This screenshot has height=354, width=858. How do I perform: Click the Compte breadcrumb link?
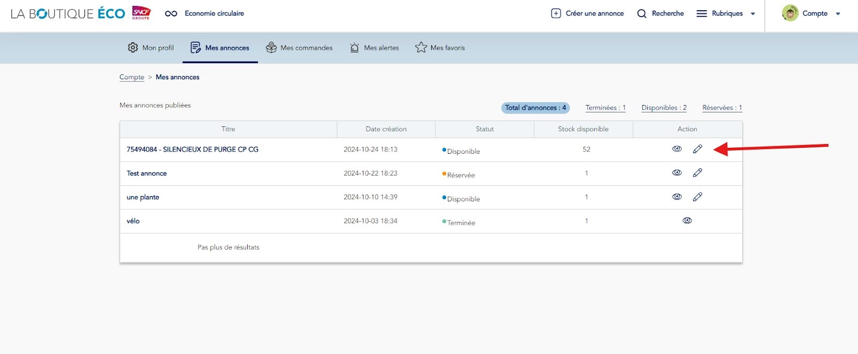coord(132,77)
